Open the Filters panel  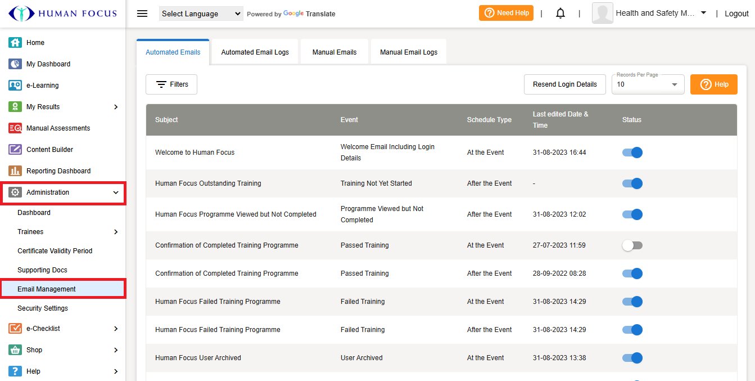(171, 84)
